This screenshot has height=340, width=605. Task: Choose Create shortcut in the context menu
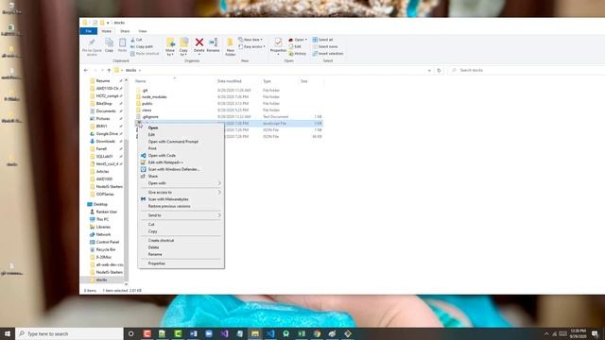point(181,240)
